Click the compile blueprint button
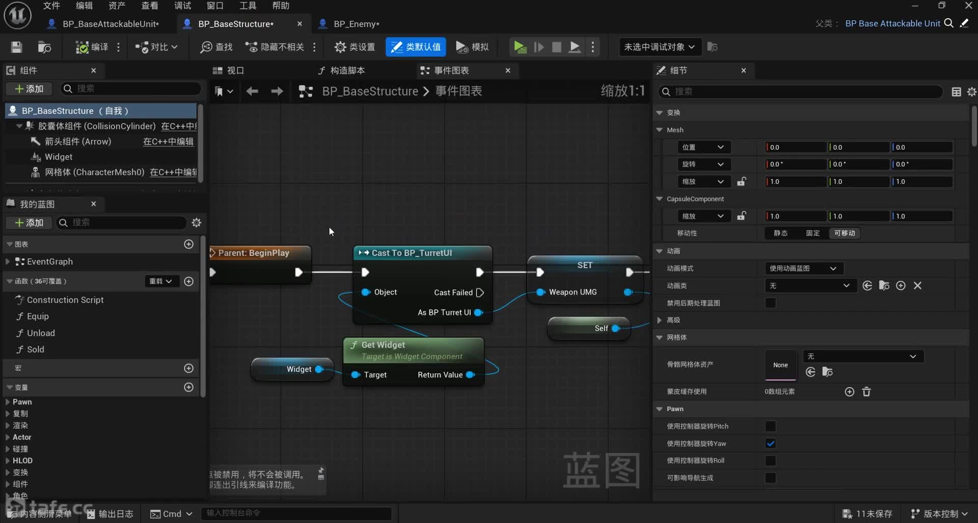Image resolution: width=978 pixels, height=523 pixels. point(92,47)
